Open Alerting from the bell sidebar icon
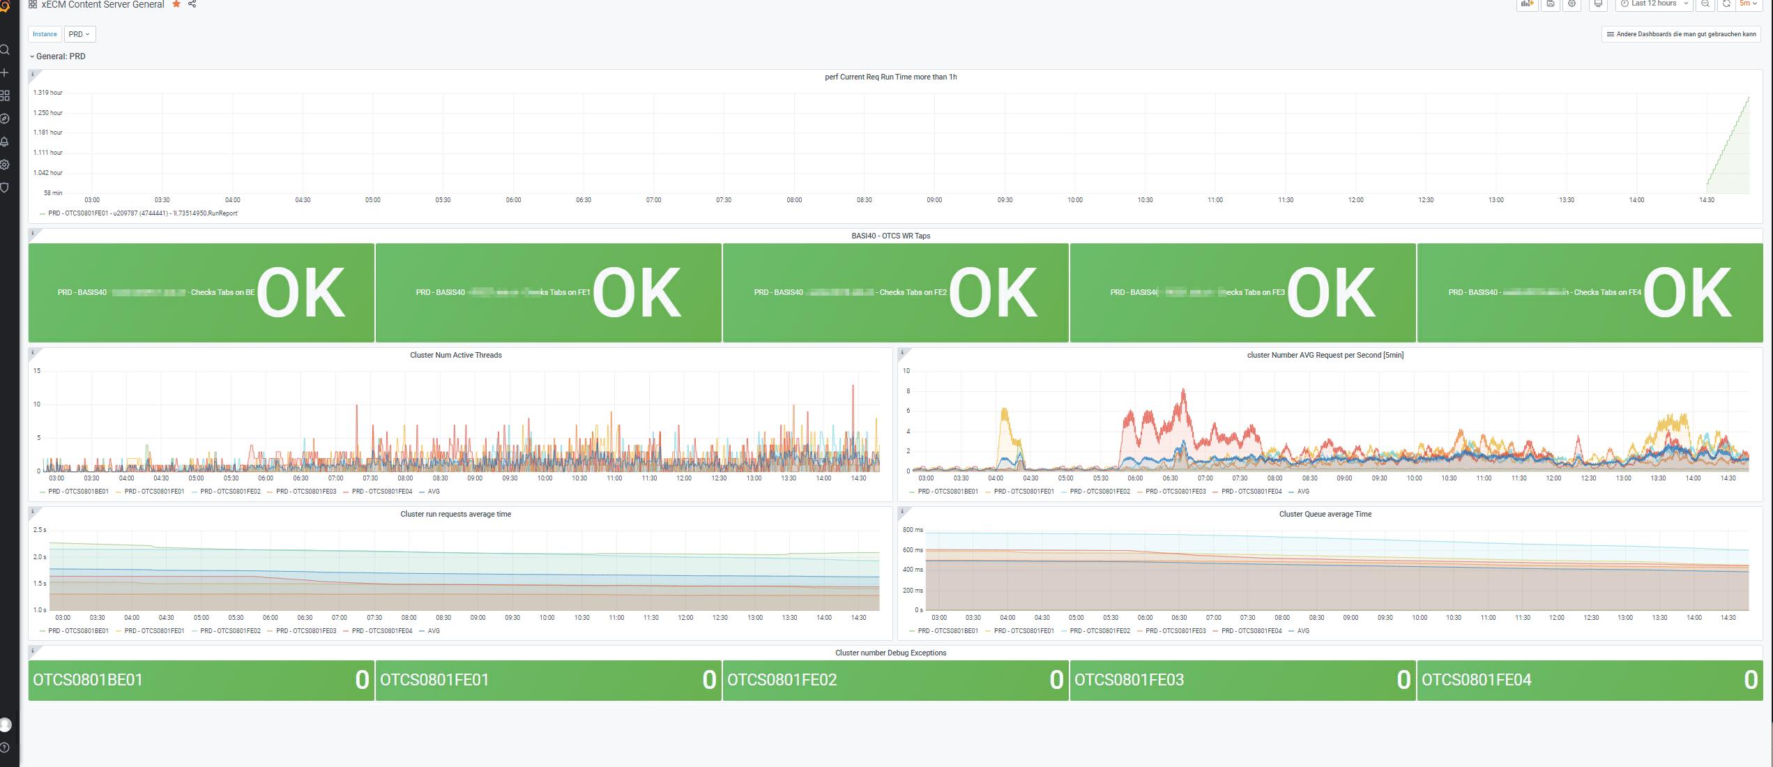This screenshot has height=767, width=1773. point(5,142)
